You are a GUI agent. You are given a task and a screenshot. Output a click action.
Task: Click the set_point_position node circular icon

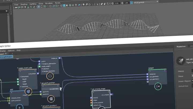[x=51, y=99]
